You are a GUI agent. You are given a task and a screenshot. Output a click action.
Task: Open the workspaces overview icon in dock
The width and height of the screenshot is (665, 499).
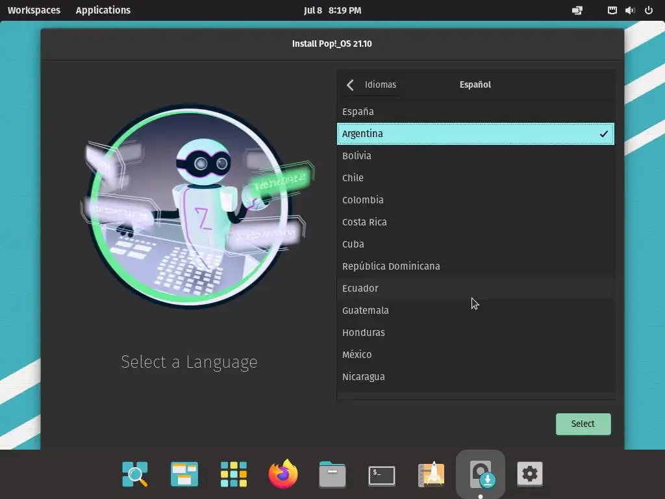coord(184,474)
